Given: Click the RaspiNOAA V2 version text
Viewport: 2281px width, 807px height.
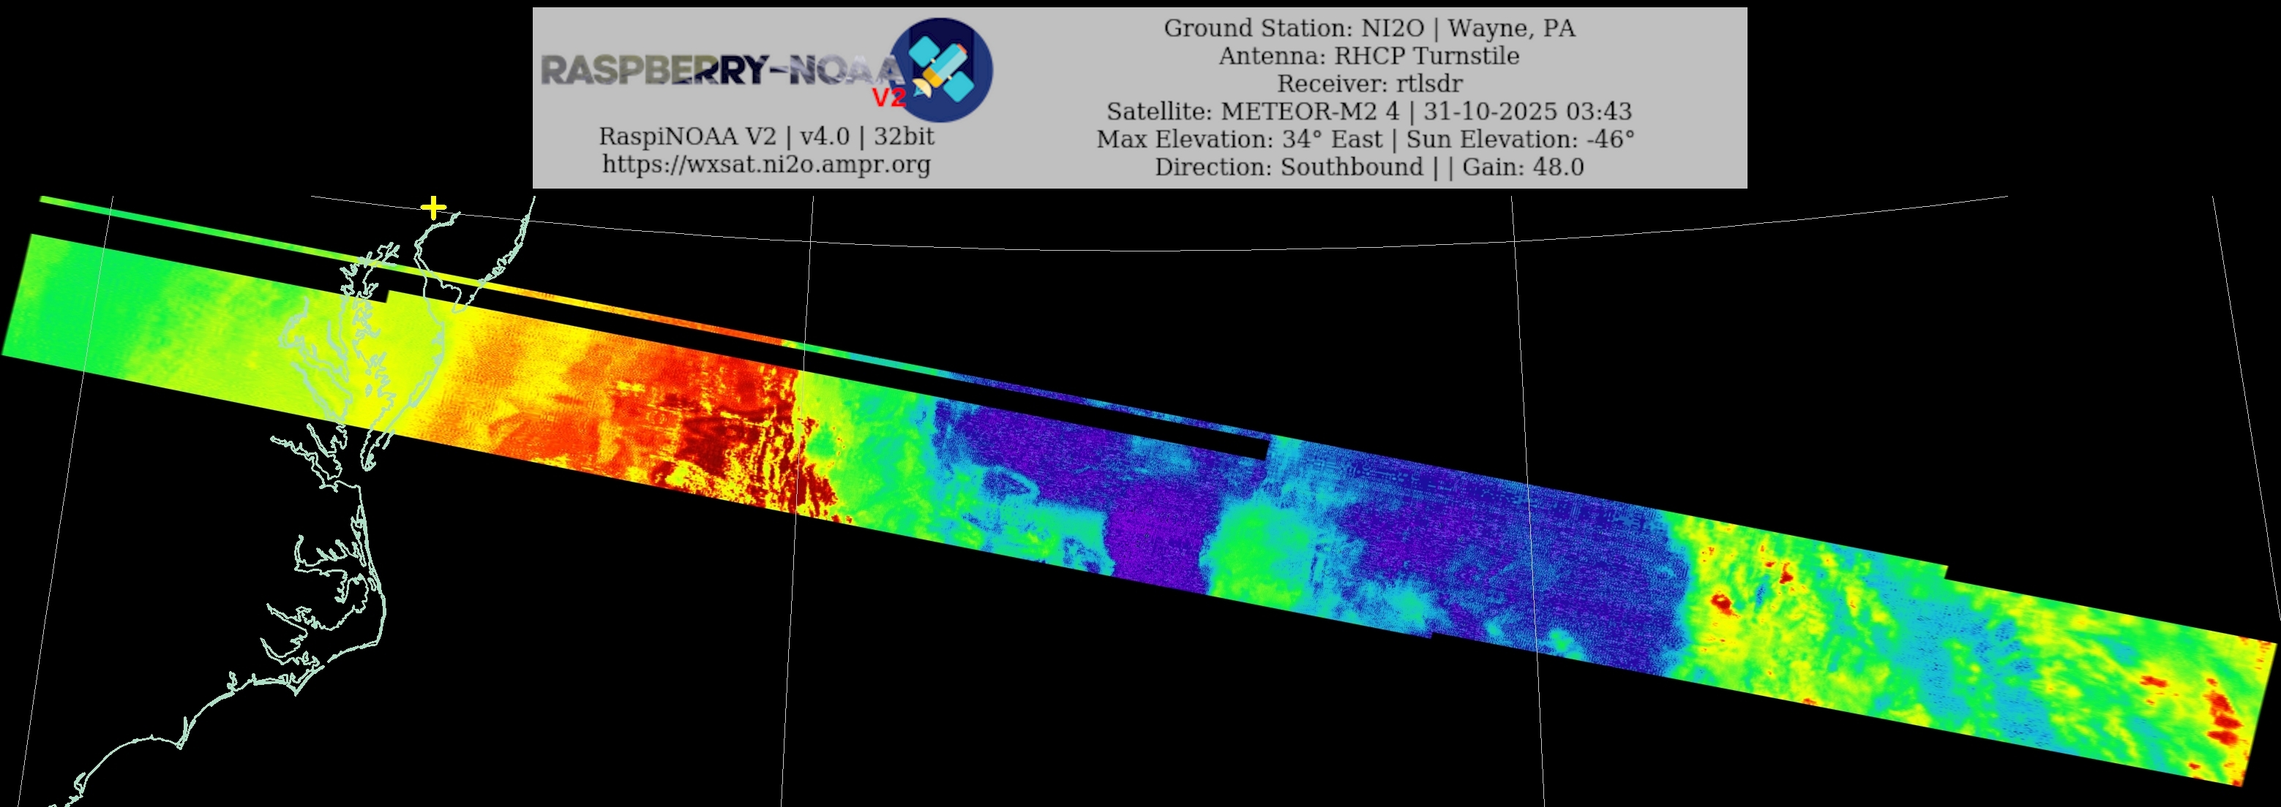Looking at the screenshot, I should [x=766, y=136].
